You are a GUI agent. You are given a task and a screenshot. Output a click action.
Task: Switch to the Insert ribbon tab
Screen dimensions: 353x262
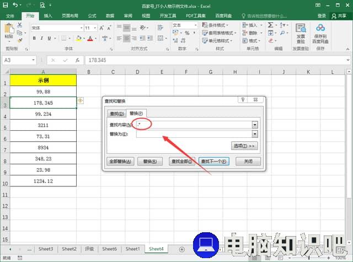[x=48, y=16]
